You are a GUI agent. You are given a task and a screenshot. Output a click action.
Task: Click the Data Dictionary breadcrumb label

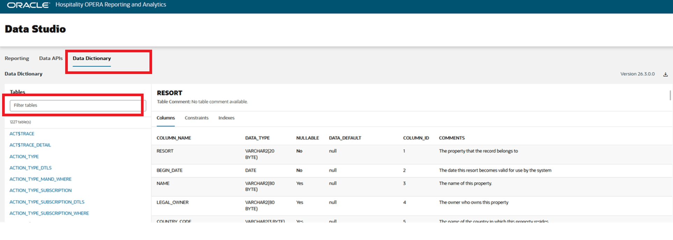[23, 74]
